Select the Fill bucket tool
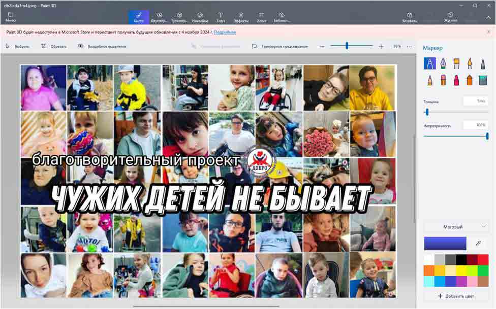496x309 pixels. (483, 80)
